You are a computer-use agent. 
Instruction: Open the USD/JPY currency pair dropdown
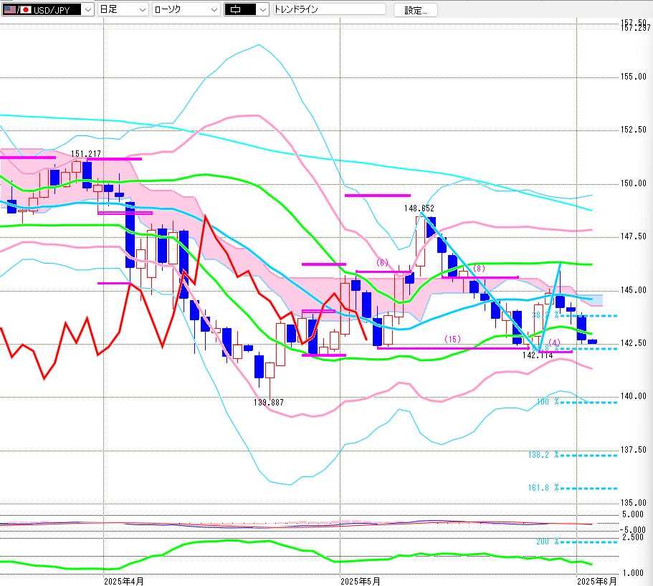click(x=48, y=9)
